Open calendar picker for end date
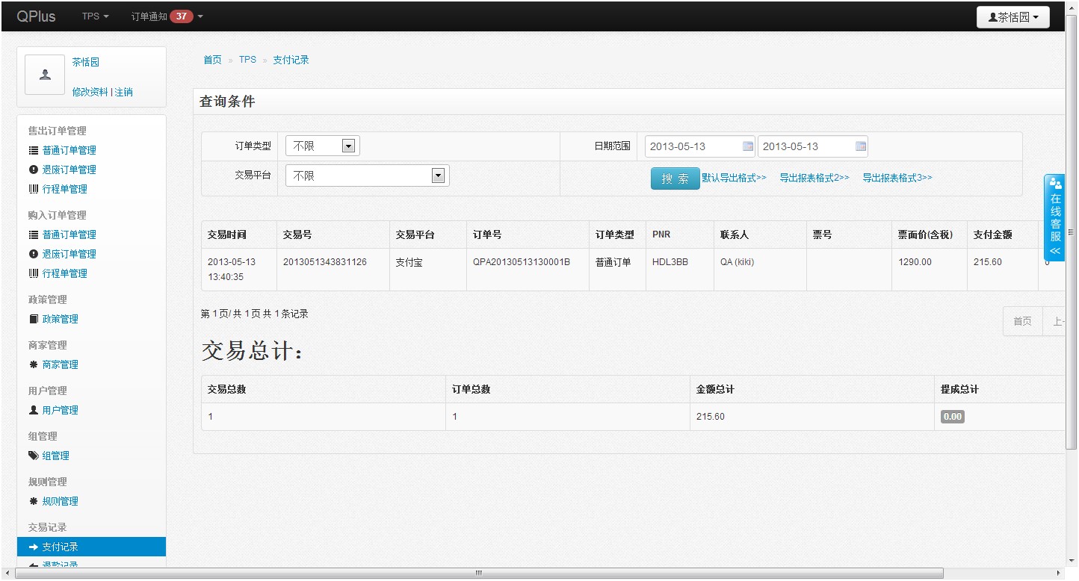 pos(860,146)
